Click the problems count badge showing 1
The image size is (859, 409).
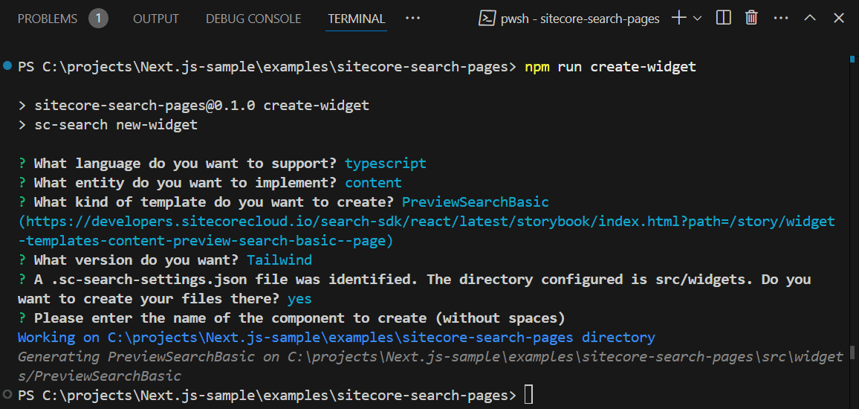tap(98, 19)
